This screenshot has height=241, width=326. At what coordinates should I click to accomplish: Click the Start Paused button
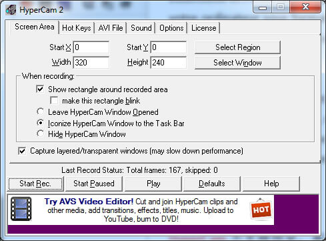click(94, 184)
